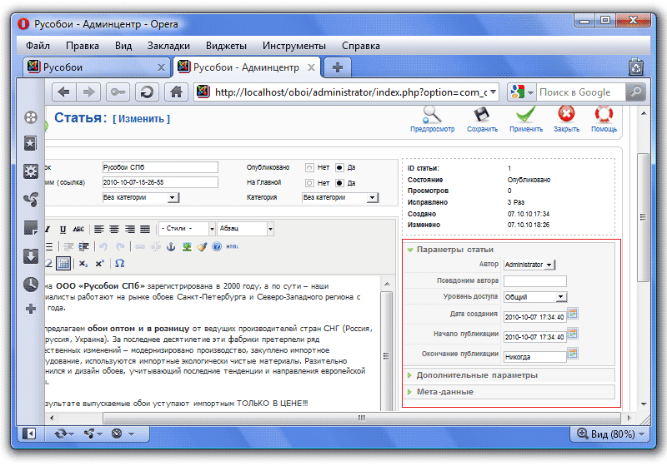667x466 pixels.
Task: Open the Уровень доступа dropdown
Action: (534, 296)
